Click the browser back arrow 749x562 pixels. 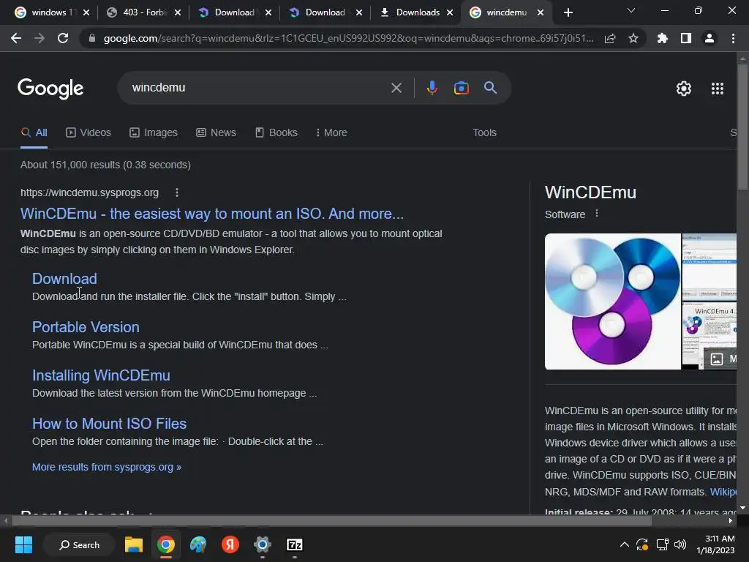pos(16,38)
